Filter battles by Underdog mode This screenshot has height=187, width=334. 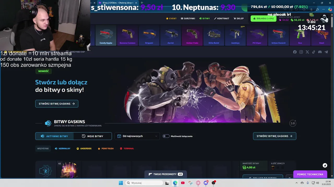[x=84, y=149]
